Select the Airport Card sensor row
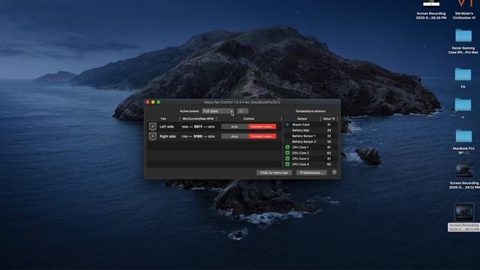Screen dimensions: 480x270 pyautogui.click(x=310, y=124)
